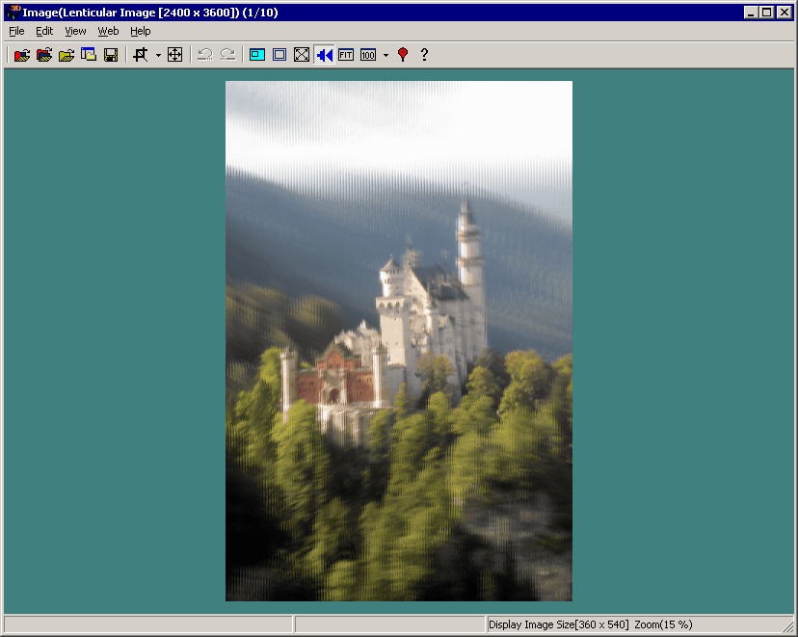Select the crop tool icon
This screenshot has height=637, width=798.
(141, 54)
